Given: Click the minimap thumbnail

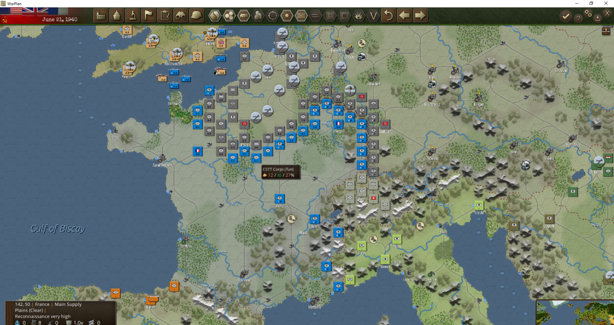Looking at the screenshot, I should point(575,312).
